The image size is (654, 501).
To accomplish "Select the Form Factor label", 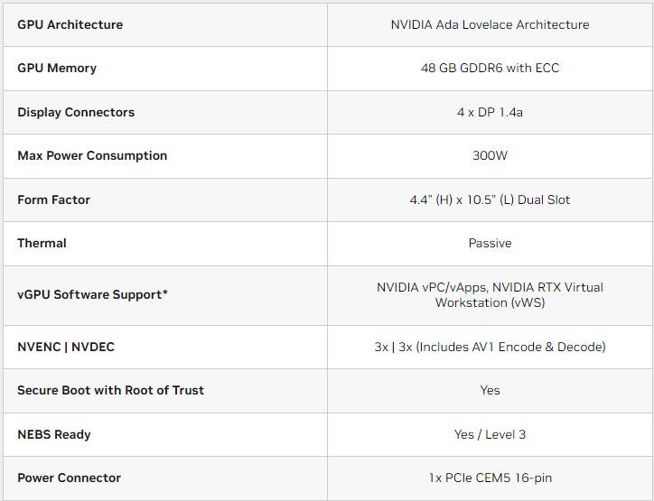I will click(54, 199).
